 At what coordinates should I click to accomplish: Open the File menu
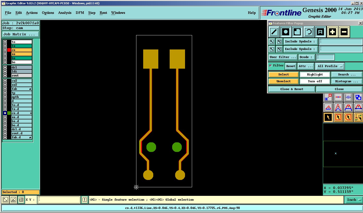tap(8, 13)
